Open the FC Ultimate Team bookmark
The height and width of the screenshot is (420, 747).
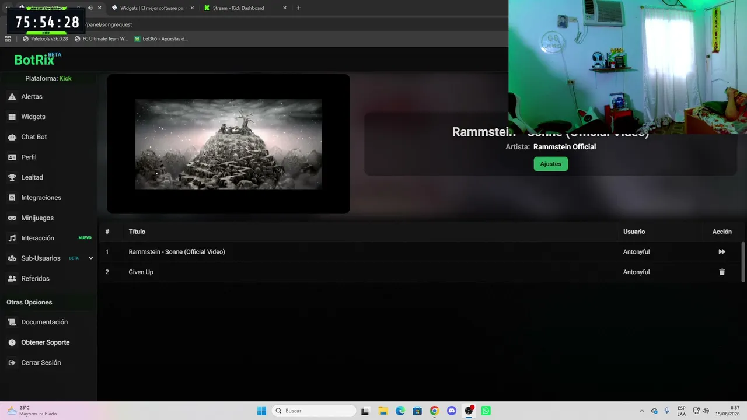point(101,39)
